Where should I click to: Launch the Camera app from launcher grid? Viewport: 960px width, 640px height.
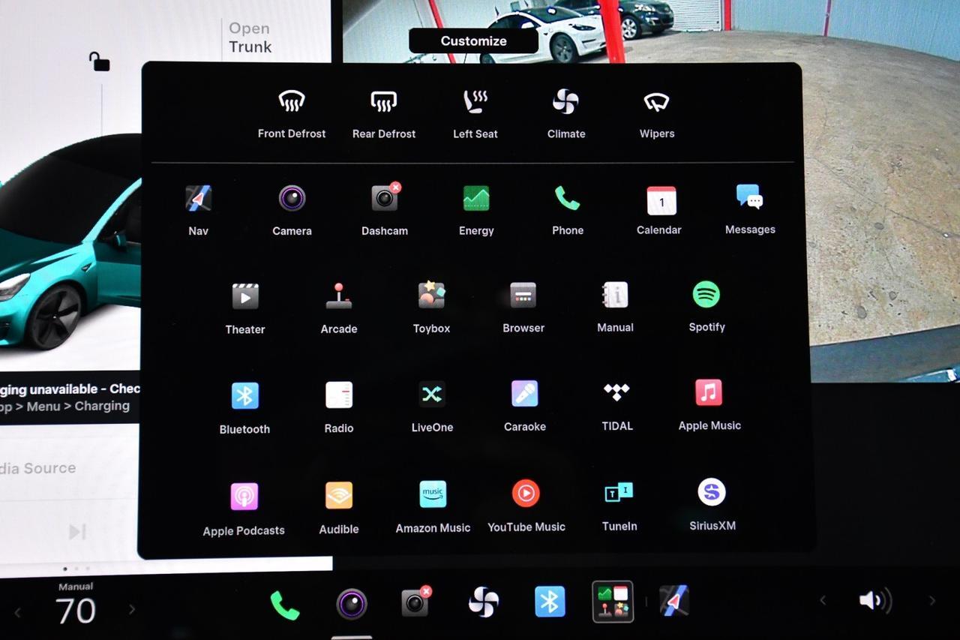pyautogui.click(x=292, y=211)
